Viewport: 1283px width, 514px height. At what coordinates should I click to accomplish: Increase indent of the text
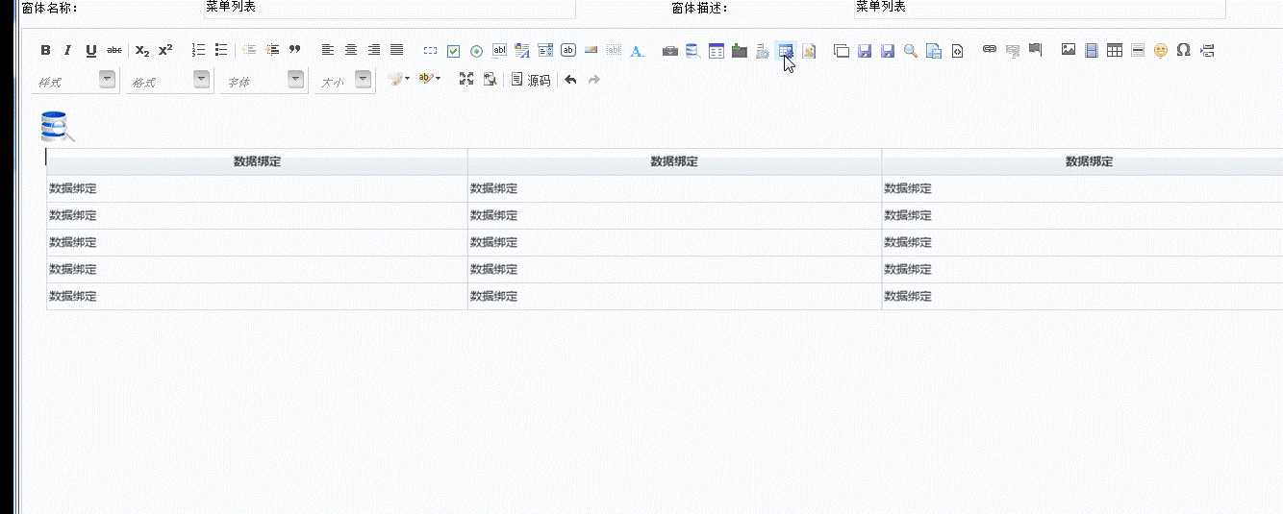(x=272, y=50)
